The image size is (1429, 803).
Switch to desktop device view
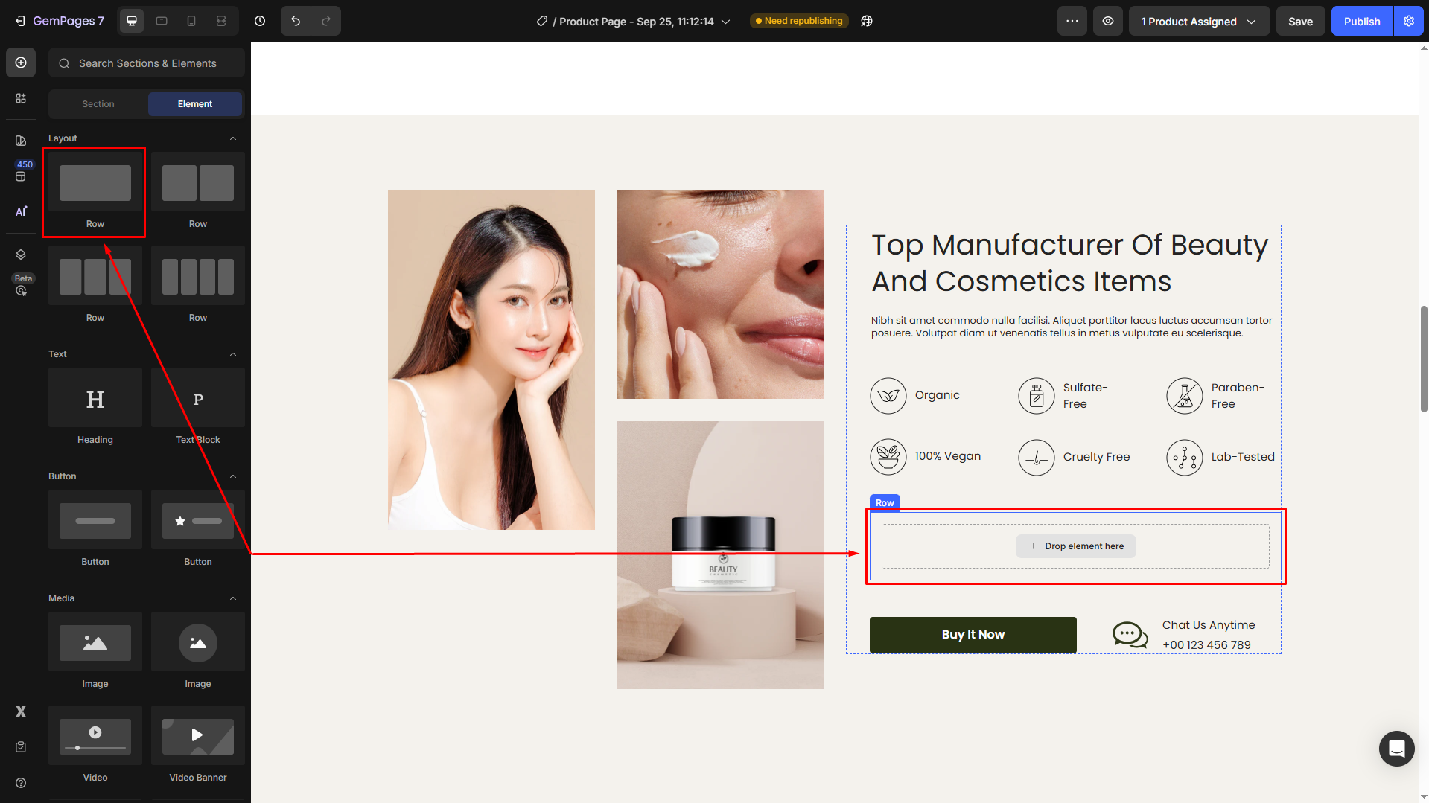[x=132, y=21]
